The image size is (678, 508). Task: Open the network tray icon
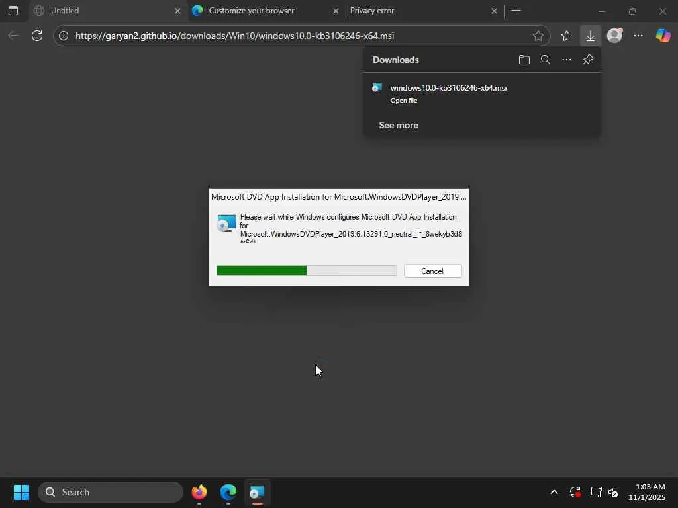pyautogui.click(x=596, y=492)
